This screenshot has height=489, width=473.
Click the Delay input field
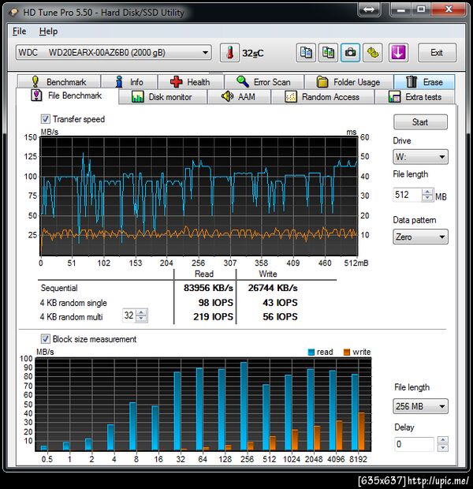(413, 444)
